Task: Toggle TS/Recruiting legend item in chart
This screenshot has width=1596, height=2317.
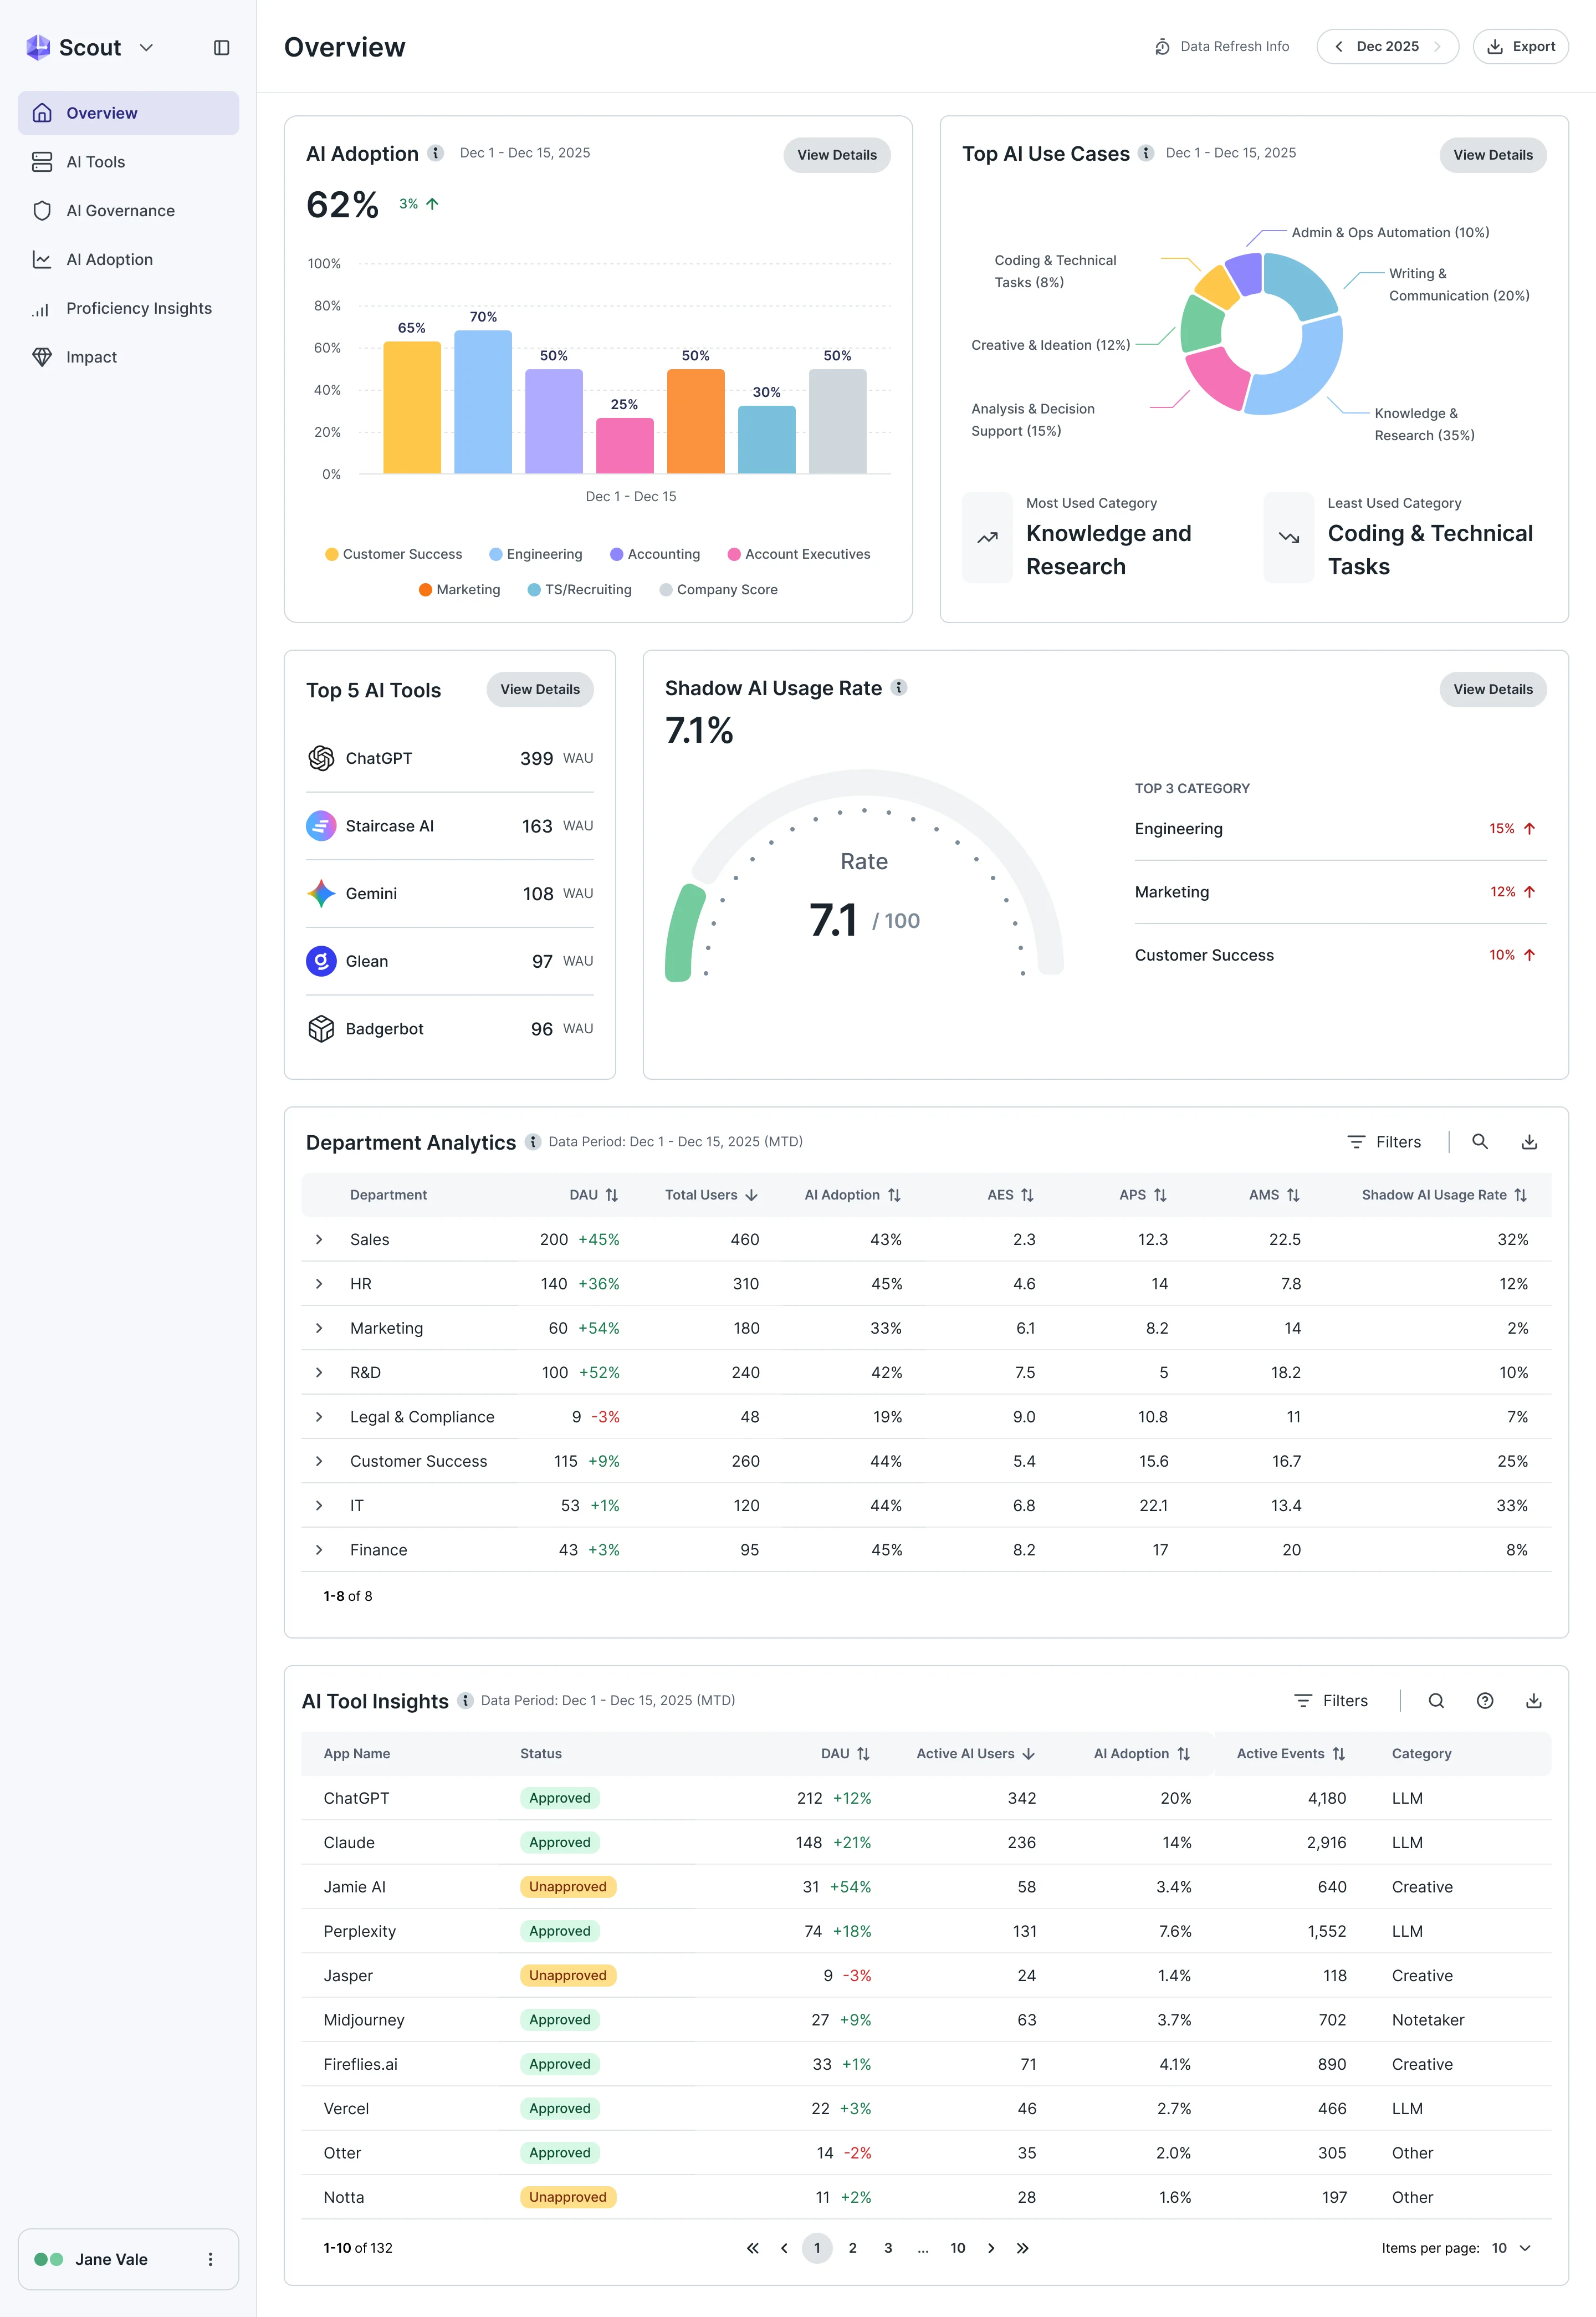Action: [x=580, y=590]
